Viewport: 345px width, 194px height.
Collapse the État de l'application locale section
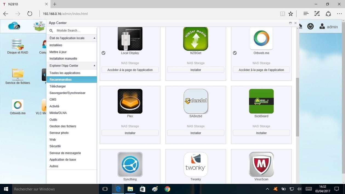tap(94, 38)
